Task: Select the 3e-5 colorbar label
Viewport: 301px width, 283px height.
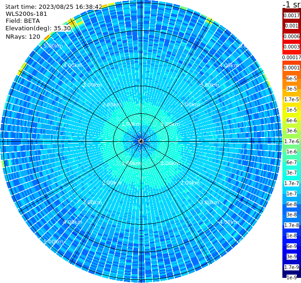Action: 292,89
